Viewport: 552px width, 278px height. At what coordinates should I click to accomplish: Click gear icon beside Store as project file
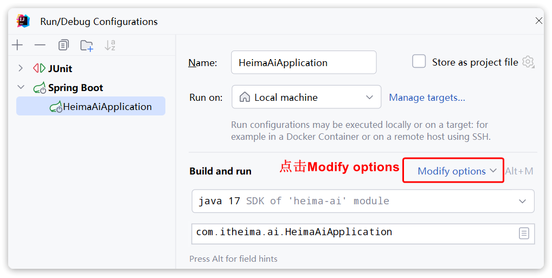click(528, 62)
